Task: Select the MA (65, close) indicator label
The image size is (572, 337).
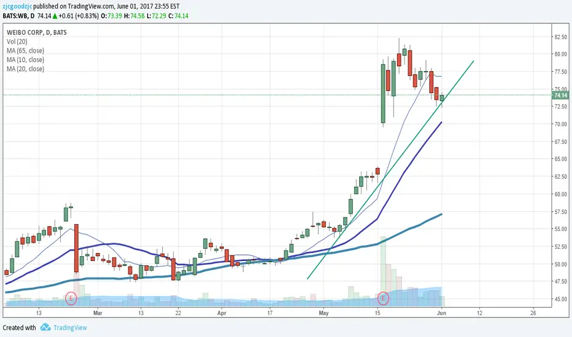Action: [x=25, y=51]
